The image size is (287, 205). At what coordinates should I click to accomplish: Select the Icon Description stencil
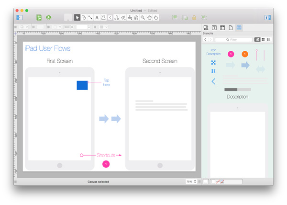pyautogui.click(x=213, y=52)
